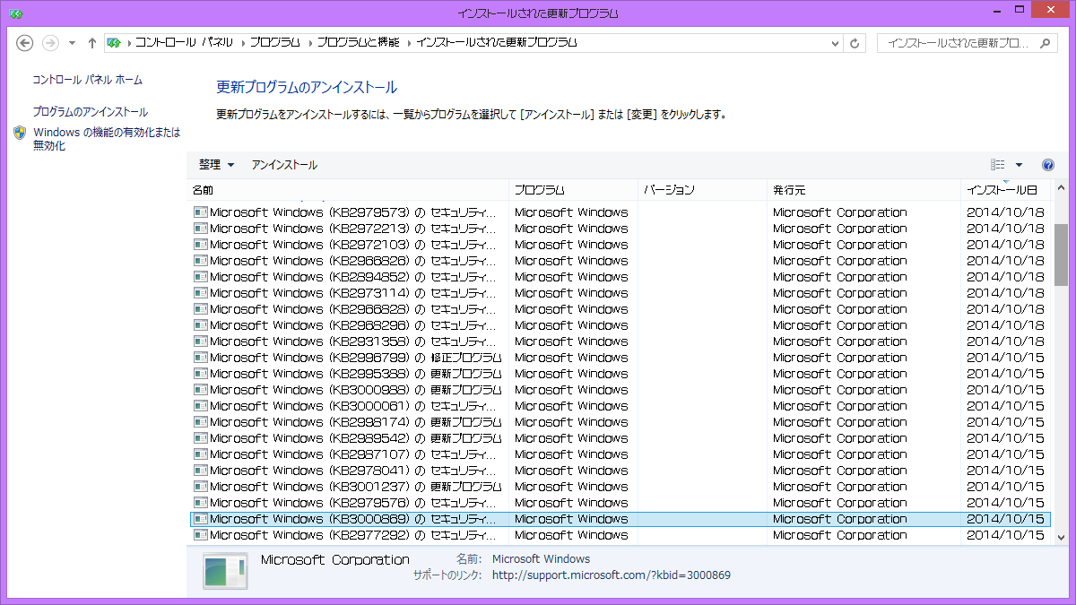The width and height of the screenshot is (1076, 605).
Task: Click the large update icon in the details pane
Action: click(225, 571)
